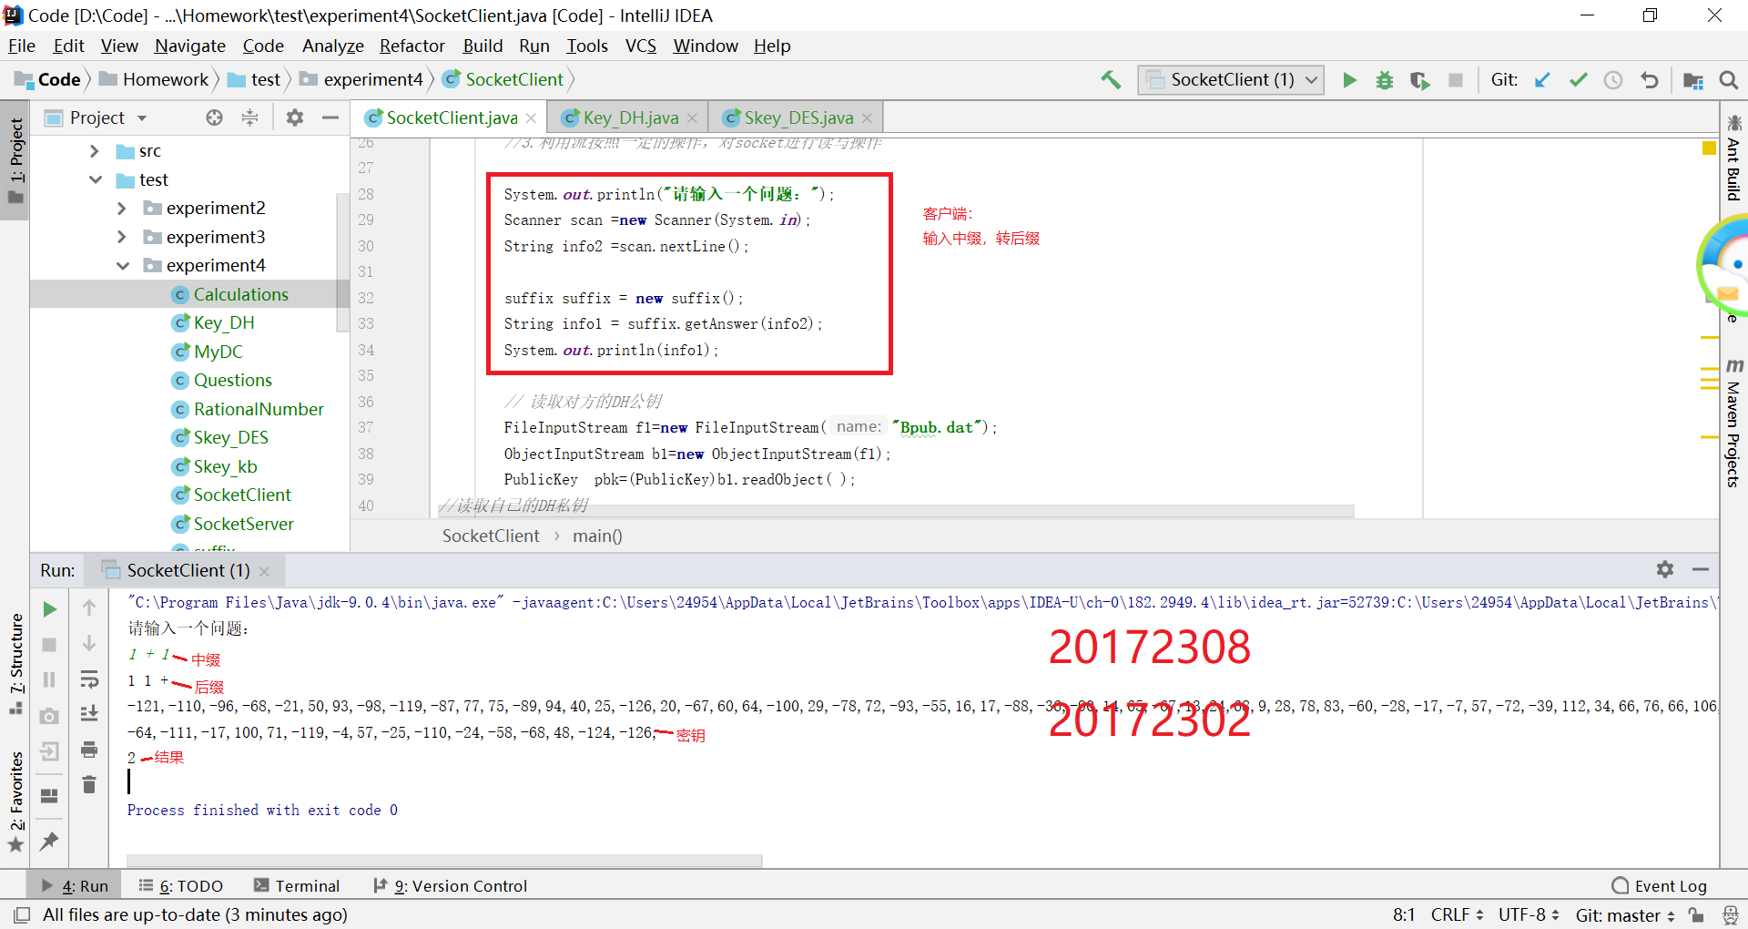Toggle Ant Build tool window
This screenshot has height=929, width=1748.
tap(1733, 158)
